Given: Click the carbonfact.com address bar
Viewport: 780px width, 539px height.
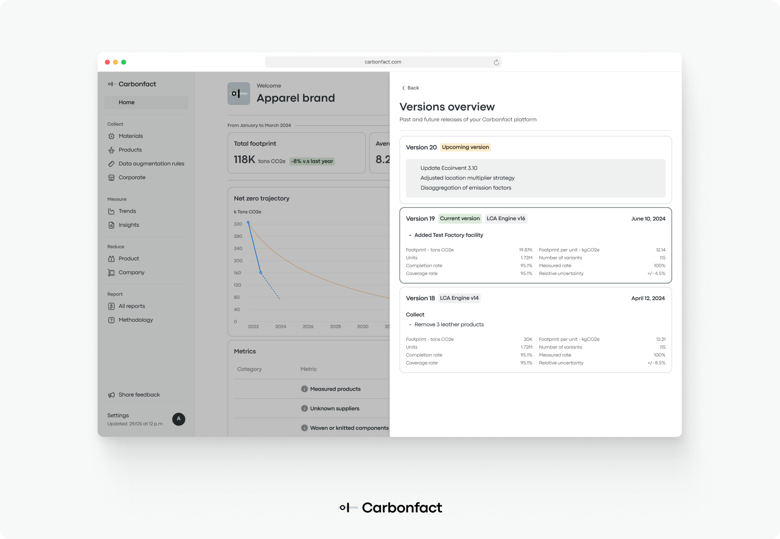Looking at the screenshot, I should pos(383,62).
